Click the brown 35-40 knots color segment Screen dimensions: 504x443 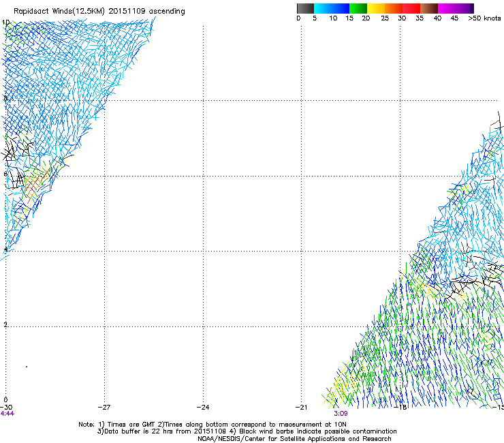click(429, 8)
